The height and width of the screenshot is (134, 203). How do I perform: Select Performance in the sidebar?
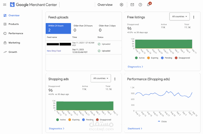pos(16,33)
